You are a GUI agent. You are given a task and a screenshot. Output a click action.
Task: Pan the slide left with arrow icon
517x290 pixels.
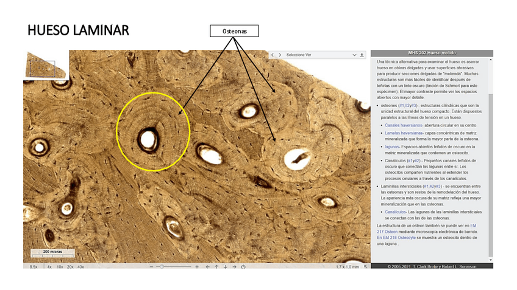click(x=207, y=266)
